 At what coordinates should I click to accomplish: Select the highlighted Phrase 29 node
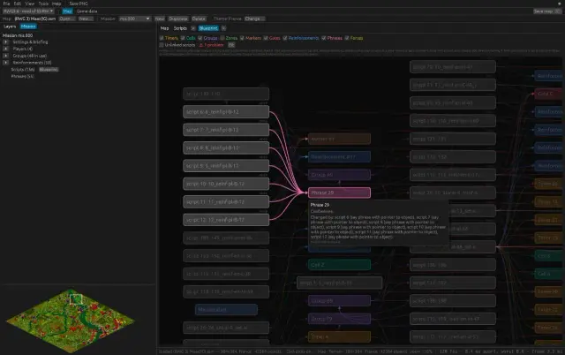tap(339, 193)
